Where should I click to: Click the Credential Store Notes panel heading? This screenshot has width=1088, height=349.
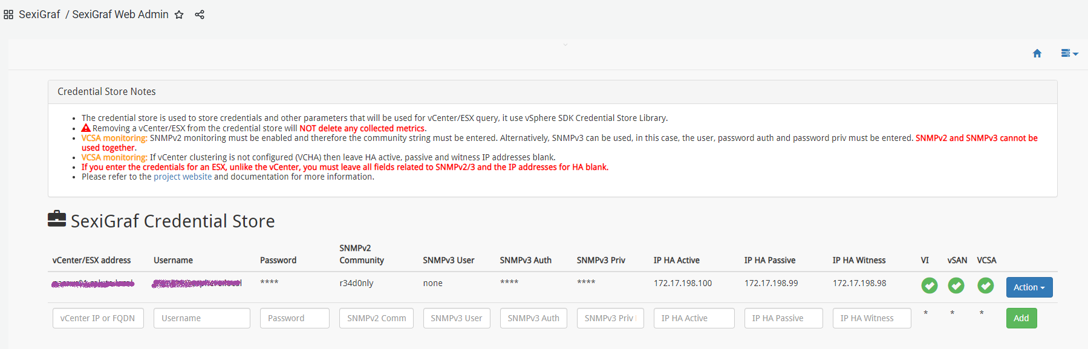click(x=106, y=91)
